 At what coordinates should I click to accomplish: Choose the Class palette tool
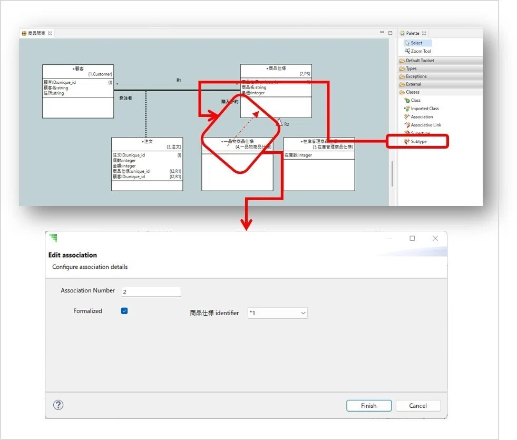click(x=413, y=100)
